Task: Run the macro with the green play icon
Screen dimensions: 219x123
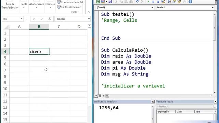Action: click(148, 2)
